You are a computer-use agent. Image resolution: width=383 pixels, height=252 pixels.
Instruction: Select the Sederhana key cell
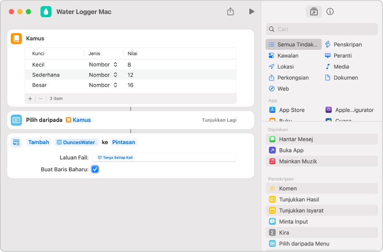coord(46,75)
